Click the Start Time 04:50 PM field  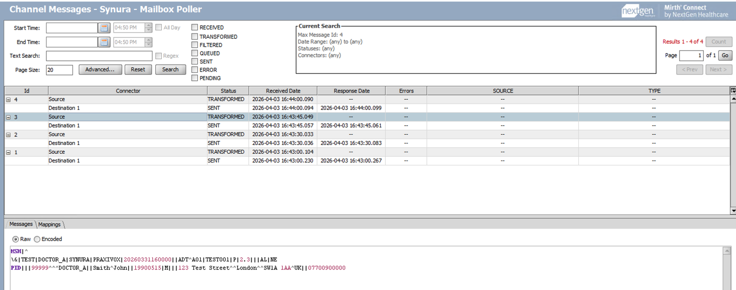[x=129, y=28]
